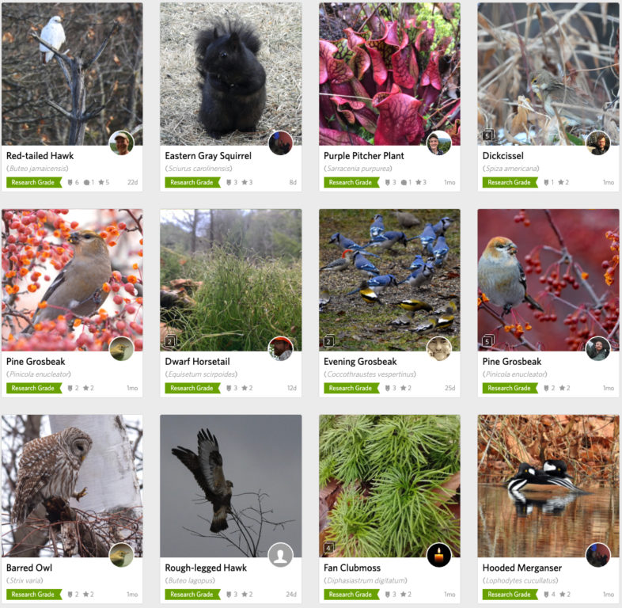The image size is (622, 608).
Task: Open the Red-tailed Hawk observer's avatar
Action: pyautogui.click(x=121, y=142)
